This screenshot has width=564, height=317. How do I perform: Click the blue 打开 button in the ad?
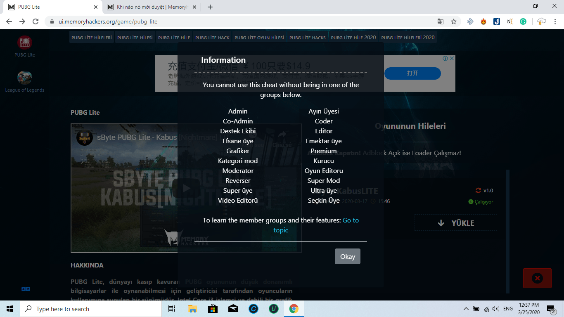point(412,73)
